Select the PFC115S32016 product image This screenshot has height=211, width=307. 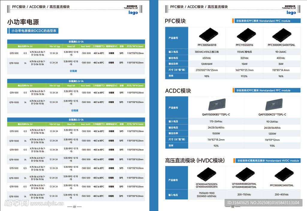(244, 35)
